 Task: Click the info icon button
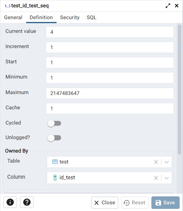click(10, 202)
